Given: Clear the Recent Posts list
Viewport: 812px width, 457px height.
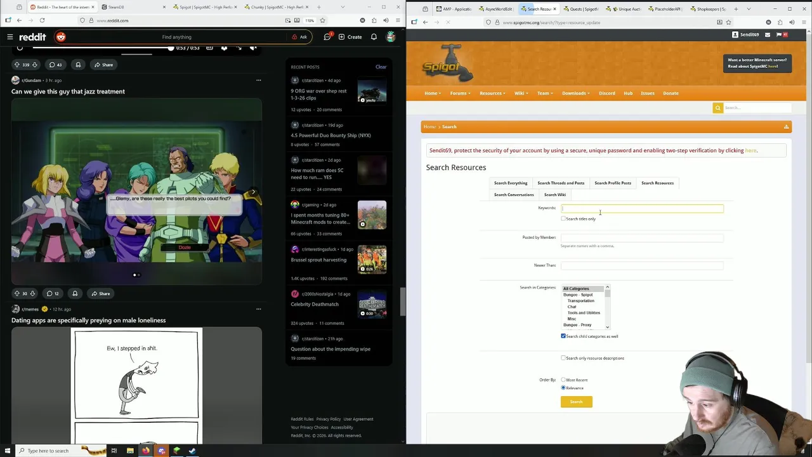Looking at the screenshot, I should [381, 67].
